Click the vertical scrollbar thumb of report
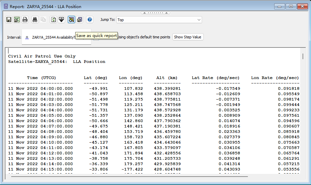This screenshot has width=311, height=185. [303, 56]
